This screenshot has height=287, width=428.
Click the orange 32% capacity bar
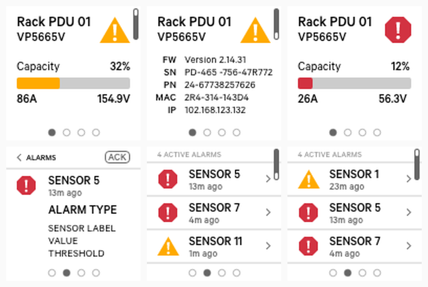click(38, 83)
